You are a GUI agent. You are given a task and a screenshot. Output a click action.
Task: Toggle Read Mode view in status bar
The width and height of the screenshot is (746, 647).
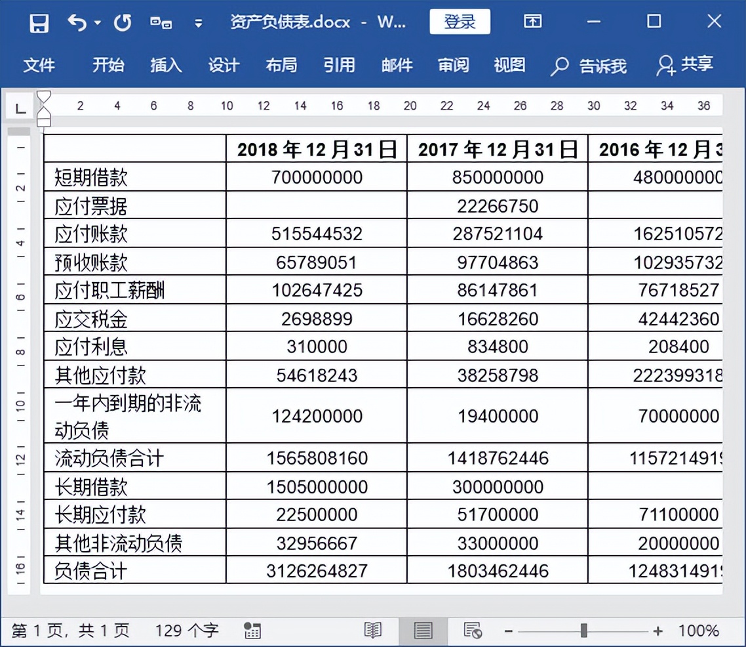(x=373, y=630)
